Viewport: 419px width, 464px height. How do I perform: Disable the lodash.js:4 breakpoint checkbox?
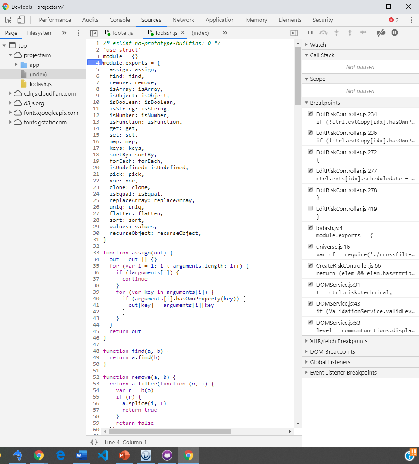pyautogui.click(x=310, y=227)
